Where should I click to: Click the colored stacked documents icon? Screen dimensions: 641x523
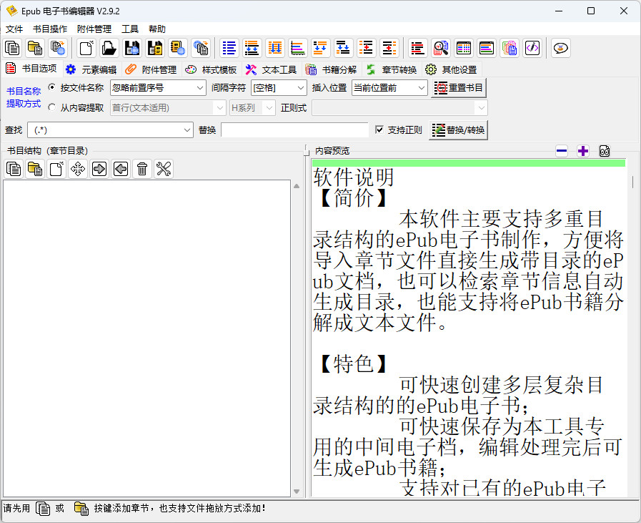pyautogui.click(x=510, y=48)
